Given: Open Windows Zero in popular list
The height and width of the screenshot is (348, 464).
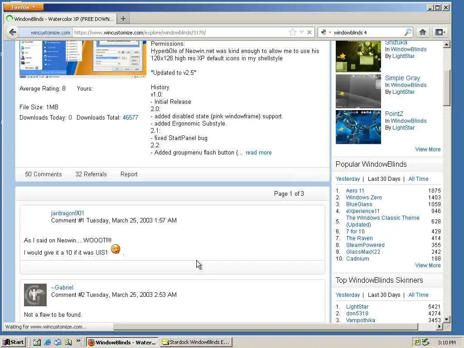Looking at the screenshot, I should tap(364, 198).
